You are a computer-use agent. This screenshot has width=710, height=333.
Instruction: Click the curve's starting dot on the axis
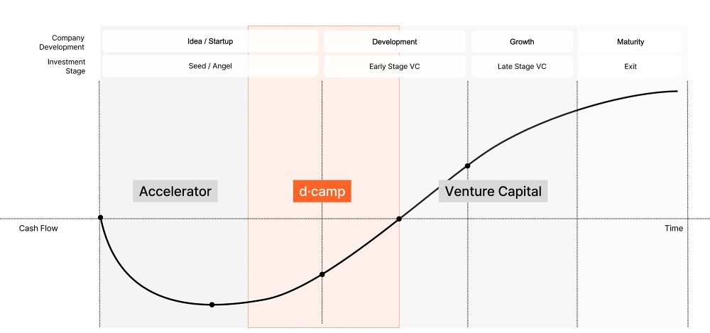101,217
